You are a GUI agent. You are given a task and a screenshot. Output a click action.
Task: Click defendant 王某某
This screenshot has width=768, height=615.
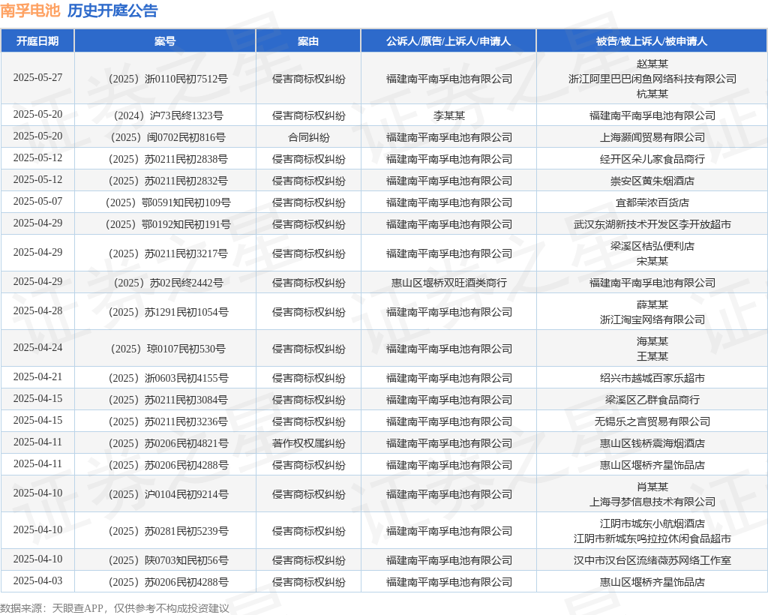tap(652, 356)
